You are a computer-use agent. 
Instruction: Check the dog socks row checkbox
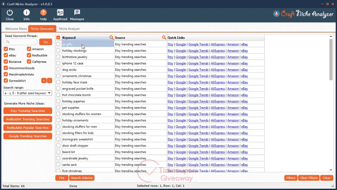pyautogui.click(x=58, y=69)
